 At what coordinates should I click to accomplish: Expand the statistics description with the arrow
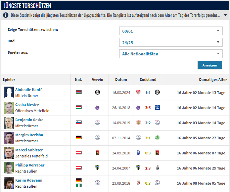[x=225, y=15]
